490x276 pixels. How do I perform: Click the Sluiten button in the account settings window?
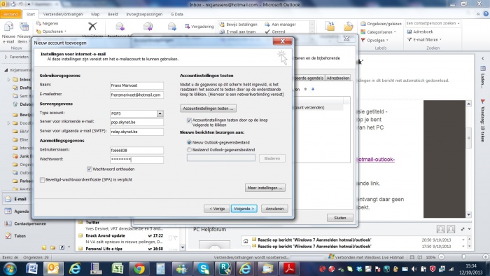click(x=340, y=218)
